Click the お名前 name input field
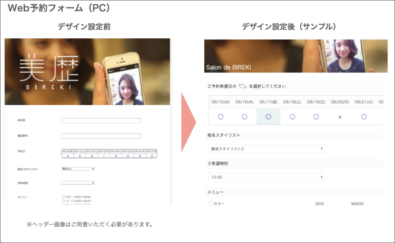The image size is (395, 243). tap(101, 120)
